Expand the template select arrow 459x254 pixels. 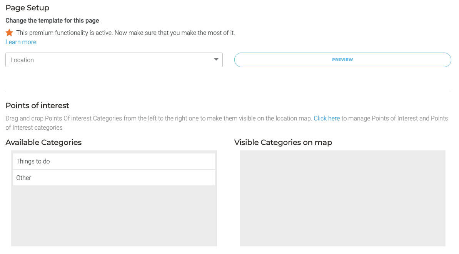216,60
